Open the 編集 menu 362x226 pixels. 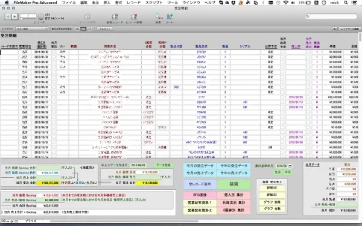click(84, 2)
